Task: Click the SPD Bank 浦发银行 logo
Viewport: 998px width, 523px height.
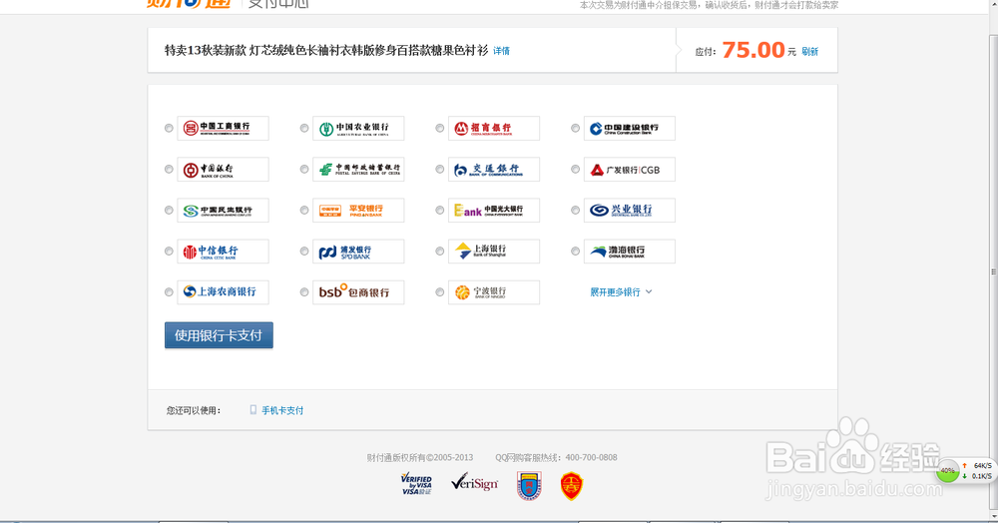Action: click(x=358, y=252)
